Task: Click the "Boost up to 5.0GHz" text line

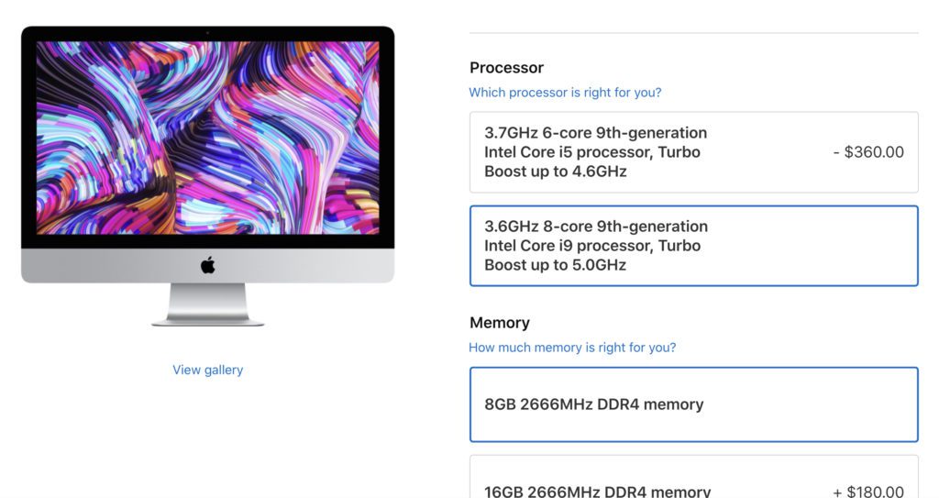Action: tap(555, 265)
